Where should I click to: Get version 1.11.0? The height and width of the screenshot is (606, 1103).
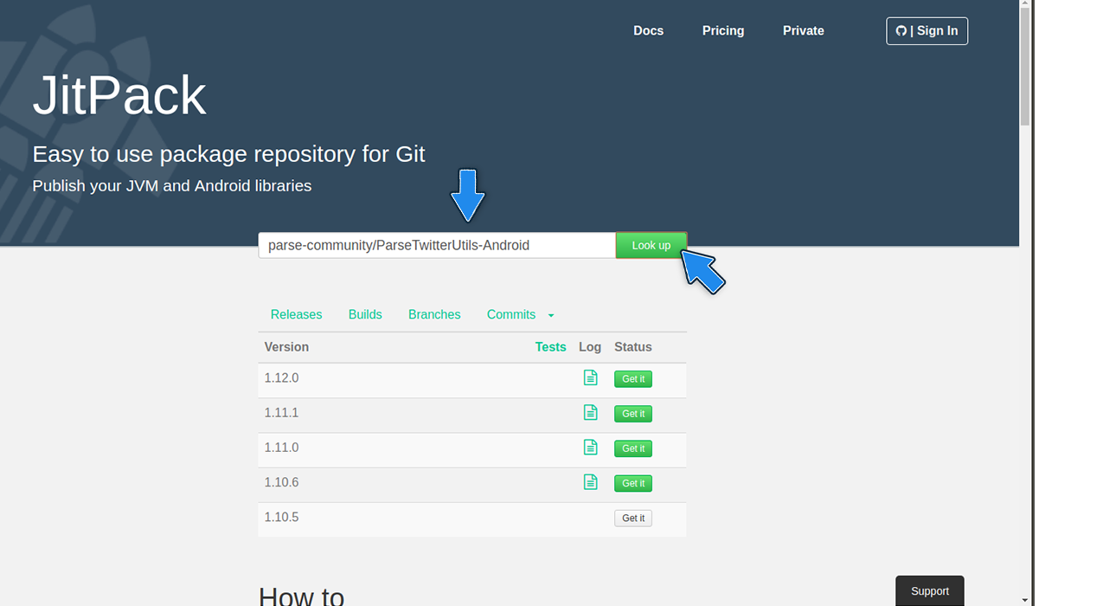pos(633,448)
